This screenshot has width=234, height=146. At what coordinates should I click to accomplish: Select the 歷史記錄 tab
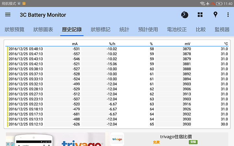(x=72, y=29)
